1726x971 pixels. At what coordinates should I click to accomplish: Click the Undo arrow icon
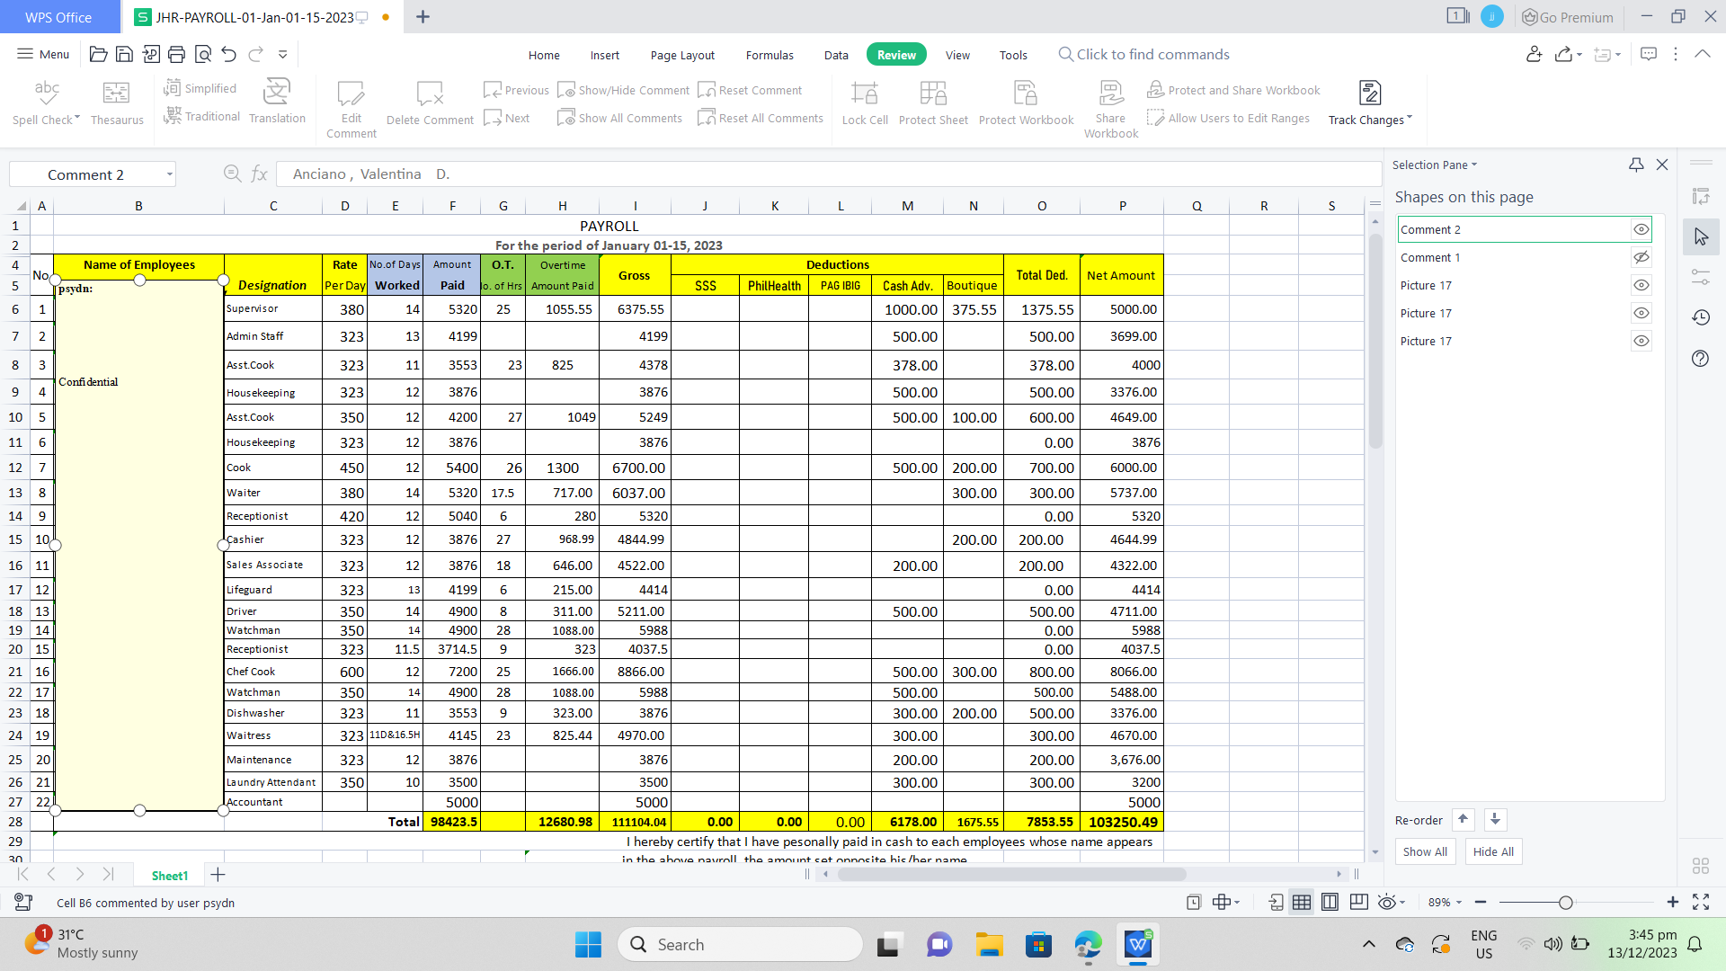[229, 55]
